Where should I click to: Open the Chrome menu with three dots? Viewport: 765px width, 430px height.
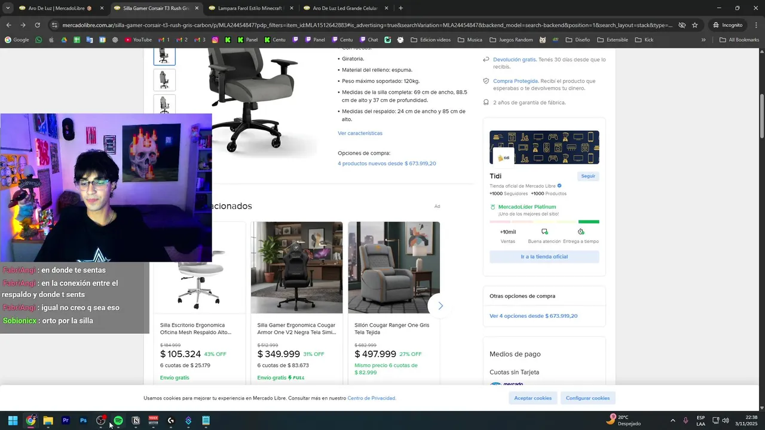(x=756, y=25)
